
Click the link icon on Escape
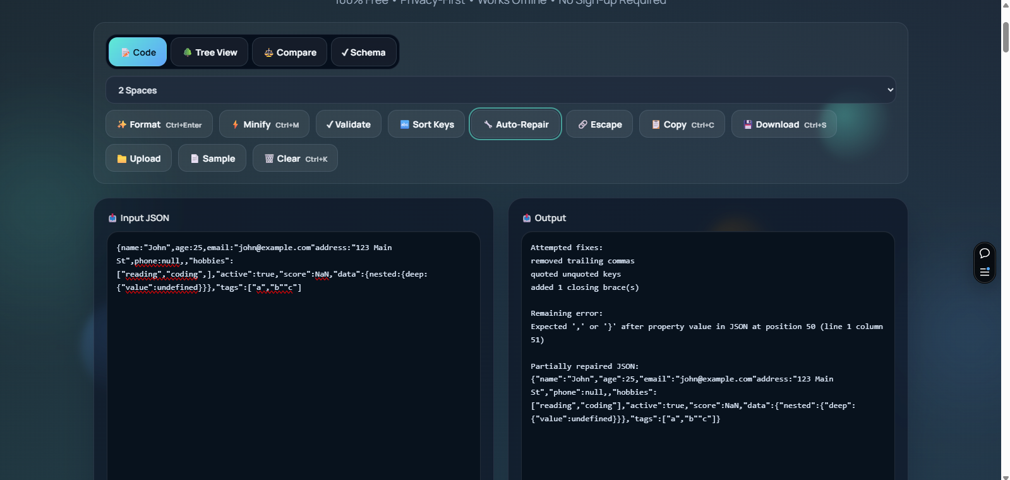(583, 124)
